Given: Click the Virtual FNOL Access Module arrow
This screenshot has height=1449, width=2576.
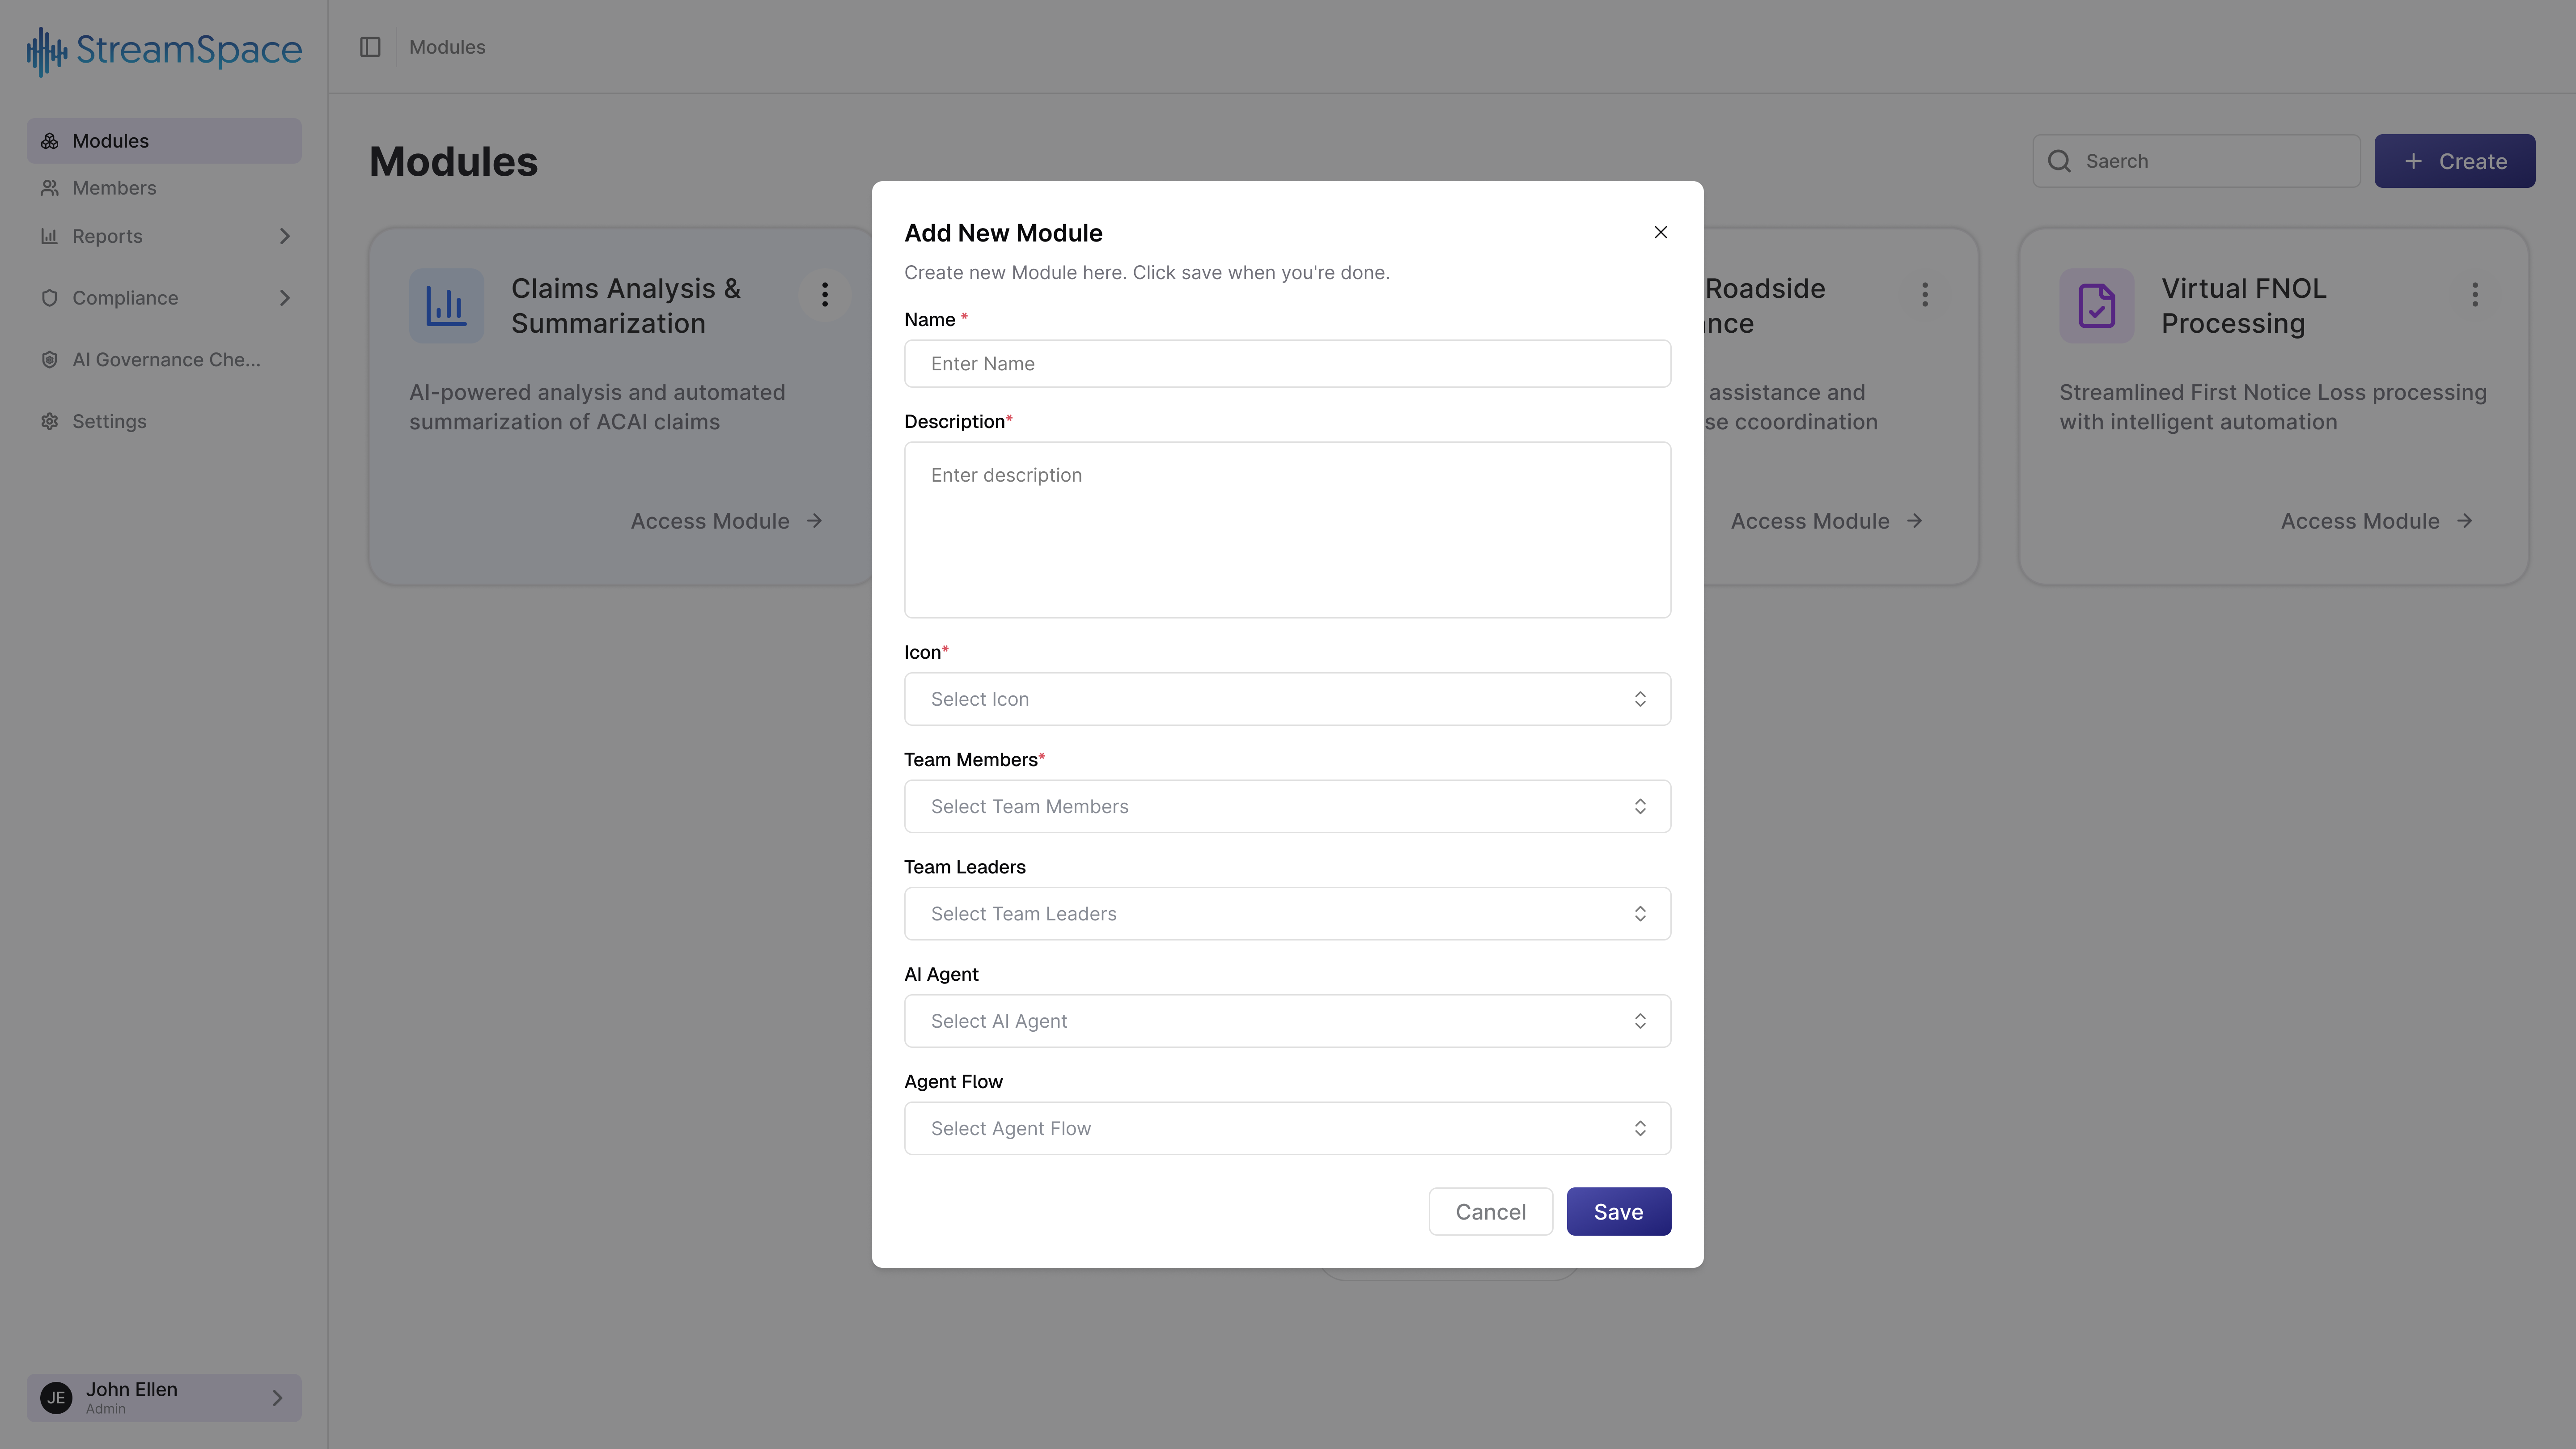Looking at the screenshot, I should point(2465,521).
